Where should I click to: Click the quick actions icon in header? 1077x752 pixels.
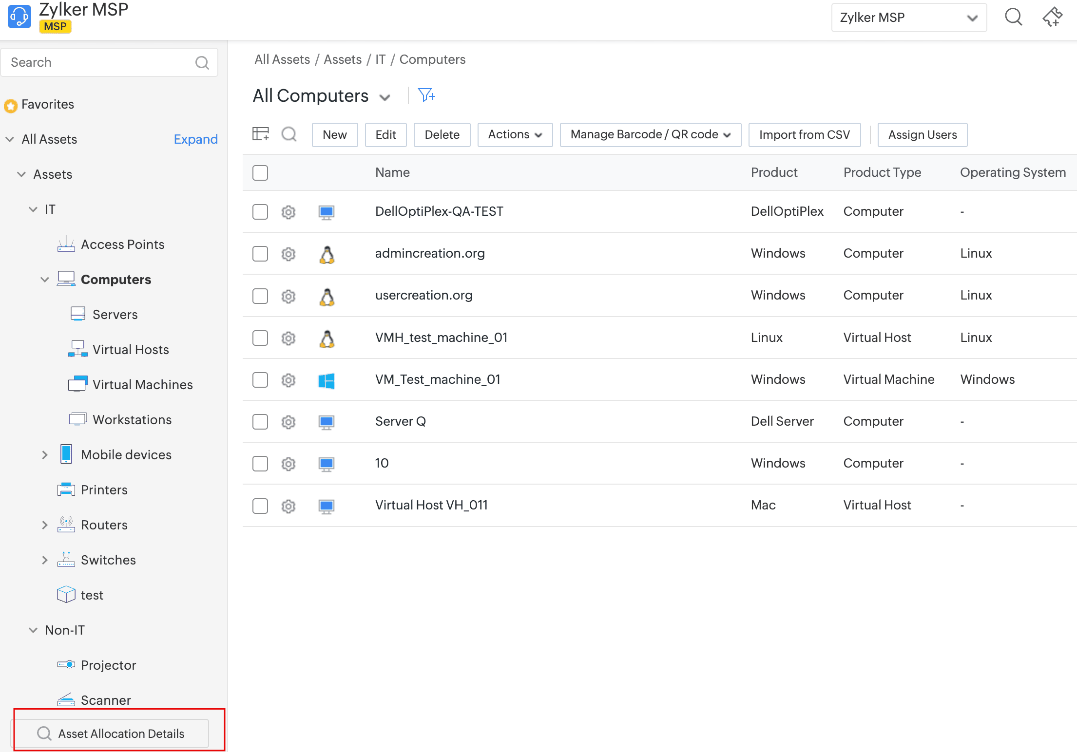tap(1052, 18)
